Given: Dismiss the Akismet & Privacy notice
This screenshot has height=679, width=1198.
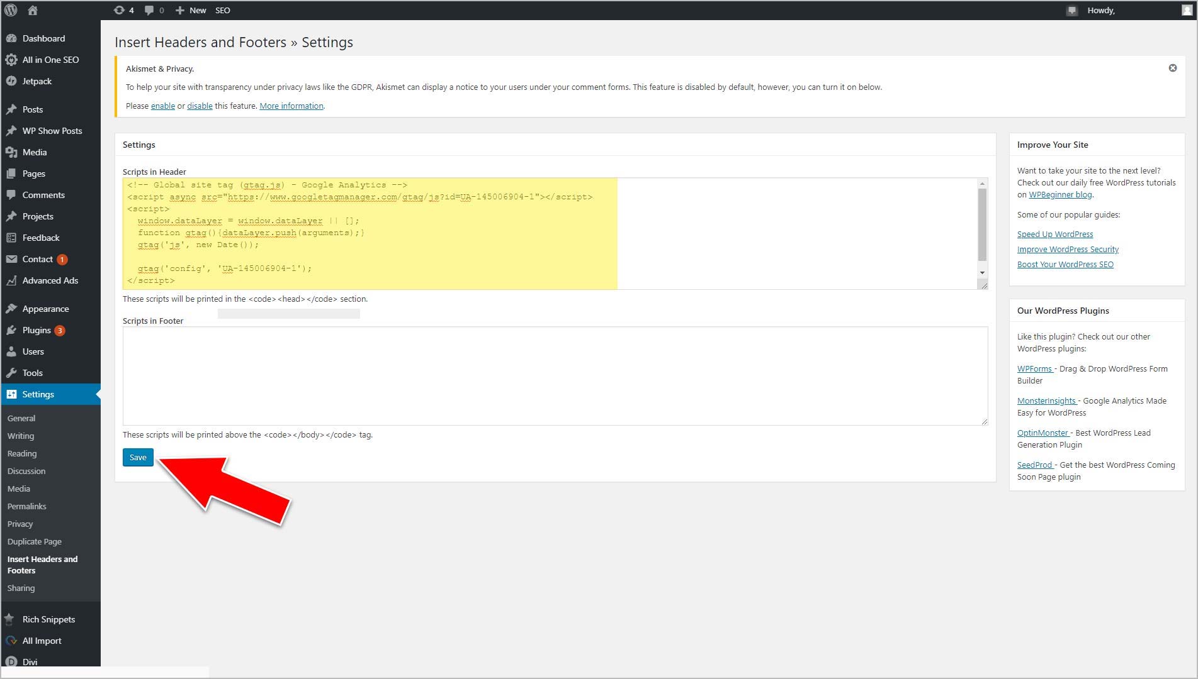Looking at the screenshot, I should 1173,68.
